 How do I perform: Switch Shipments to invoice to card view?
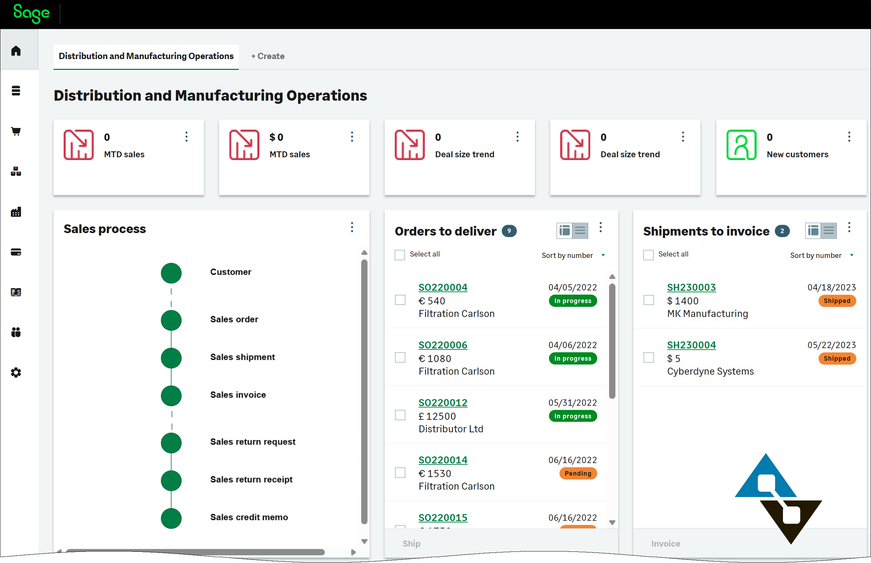pyautogui.click(x=813, y=231)
